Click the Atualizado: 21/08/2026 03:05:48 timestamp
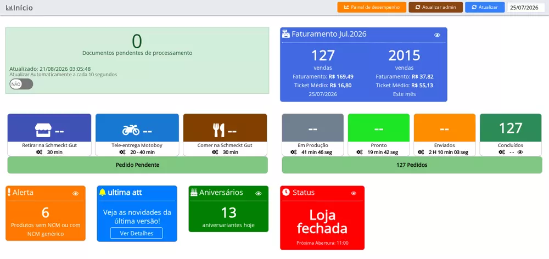Screen dimensions: 549x259 point(50,69)
